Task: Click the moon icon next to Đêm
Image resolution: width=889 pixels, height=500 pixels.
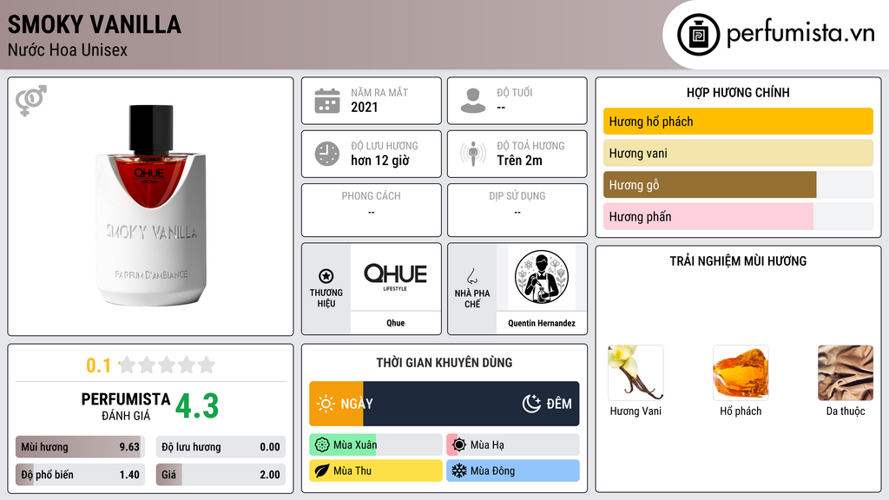Action: [531, 404]
